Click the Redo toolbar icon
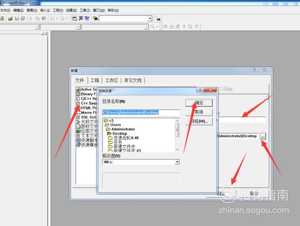 click(x=62, y=18)
